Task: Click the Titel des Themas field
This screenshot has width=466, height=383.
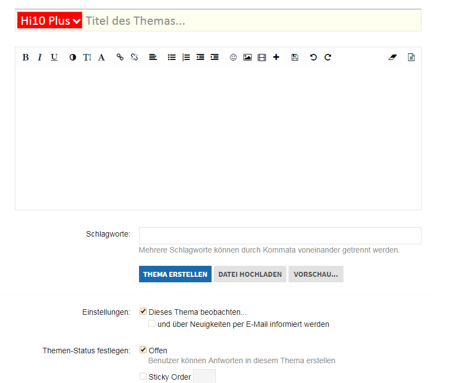Action: (252, 20)
